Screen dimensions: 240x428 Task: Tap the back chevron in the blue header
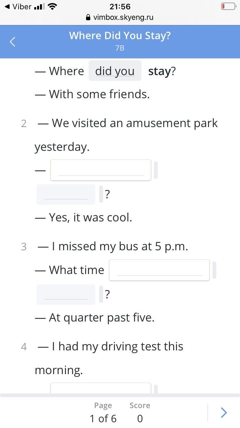tap(13, 41)
